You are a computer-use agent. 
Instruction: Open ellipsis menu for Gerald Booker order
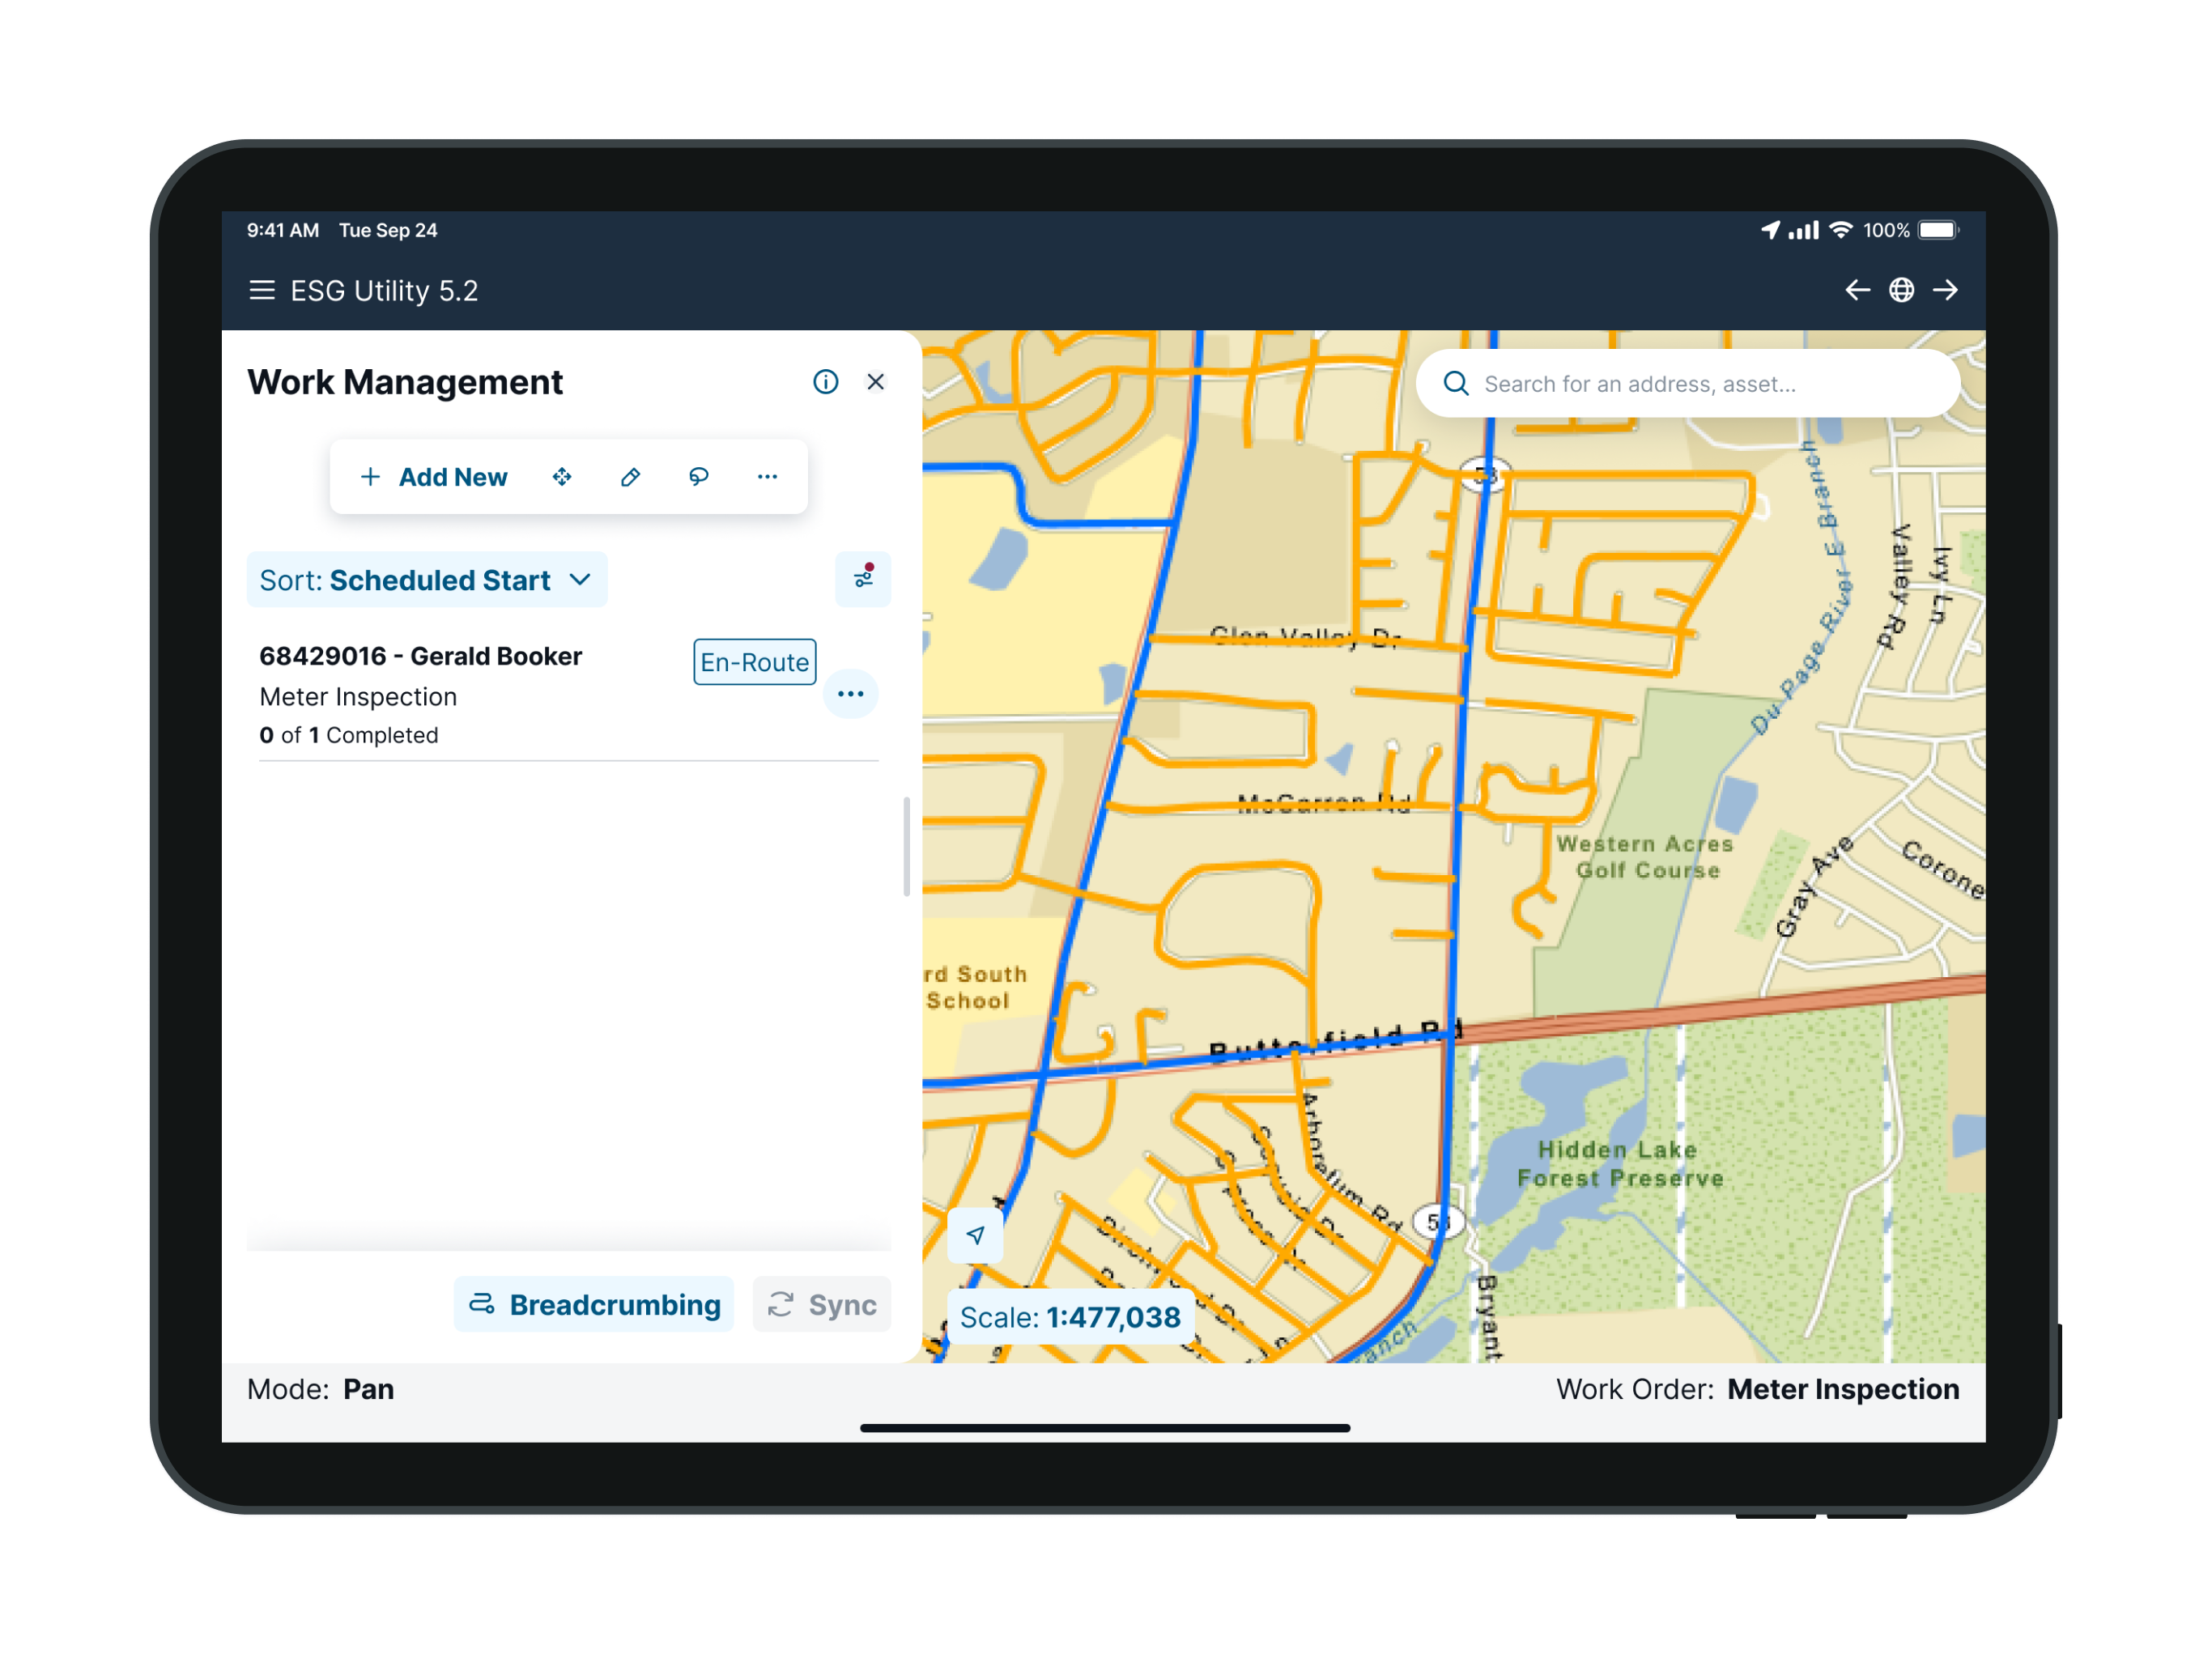click(851, 694)
